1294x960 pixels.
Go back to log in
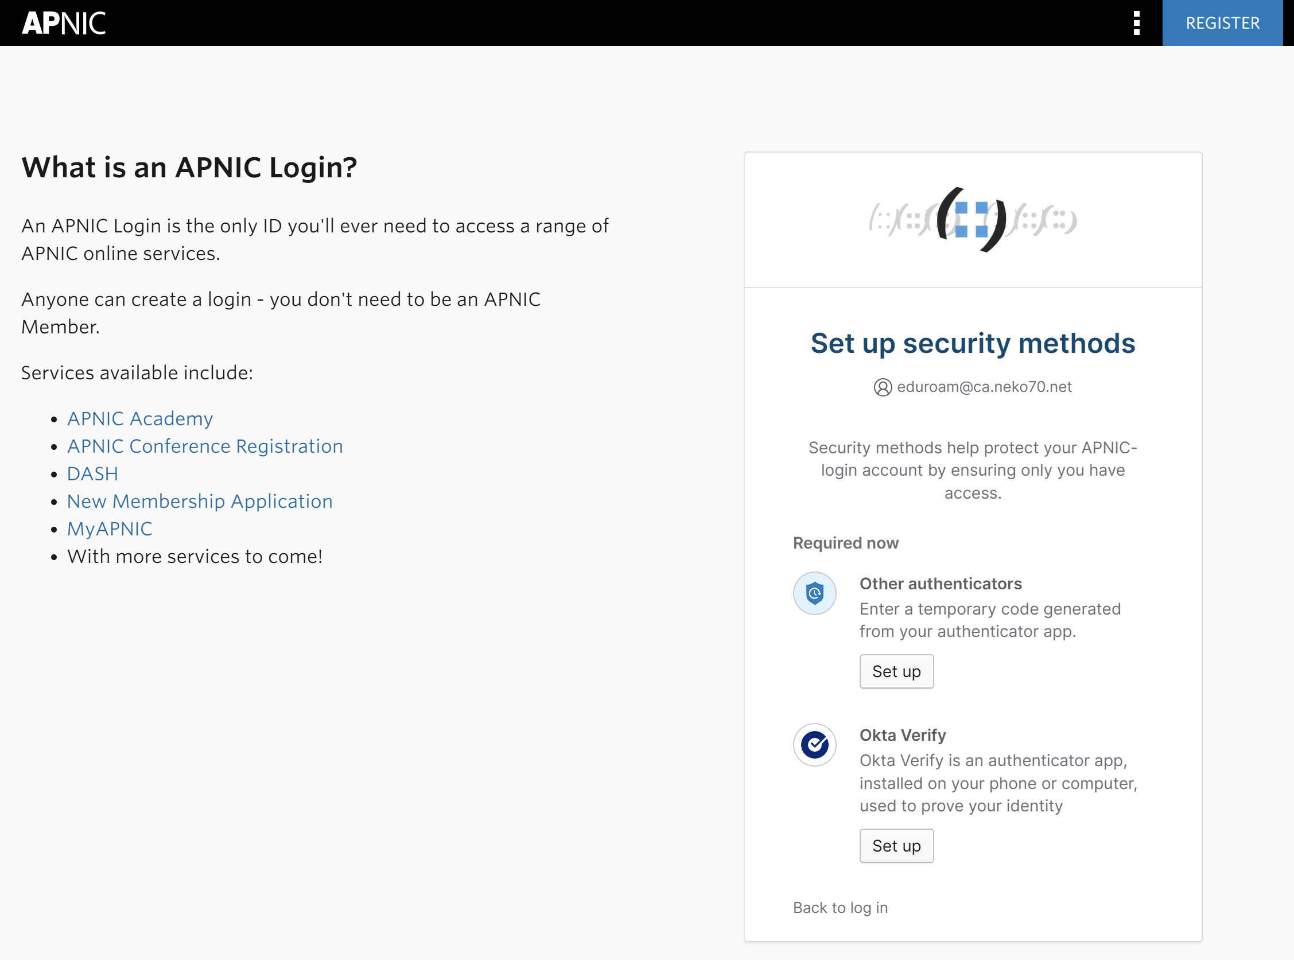840,907
